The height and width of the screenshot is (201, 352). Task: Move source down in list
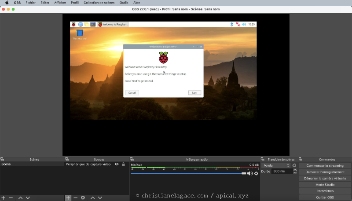[x=100, y=197]
